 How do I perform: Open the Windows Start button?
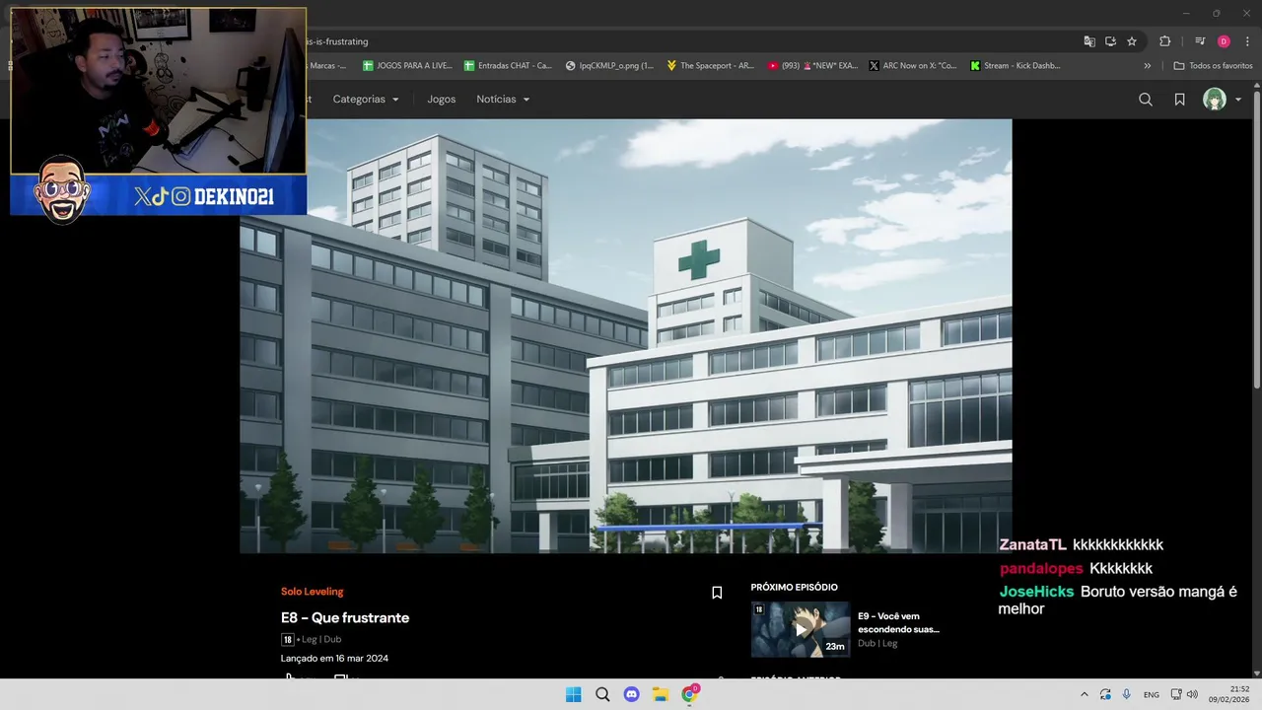pyautogui.click(x=573, y=694)
